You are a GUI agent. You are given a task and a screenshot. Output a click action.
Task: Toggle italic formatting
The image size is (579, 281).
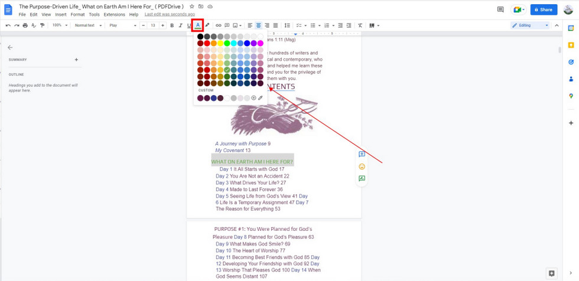180,25
